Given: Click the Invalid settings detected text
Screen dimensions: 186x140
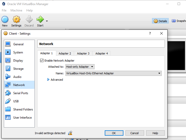Looking at the screenshot, I should (x=50, y=133).
